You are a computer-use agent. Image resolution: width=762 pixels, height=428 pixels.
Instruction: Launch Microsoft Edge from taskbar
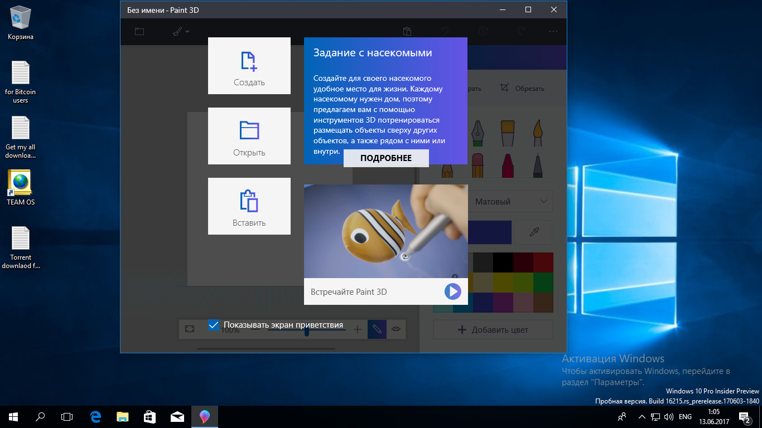tap(96, 417)
